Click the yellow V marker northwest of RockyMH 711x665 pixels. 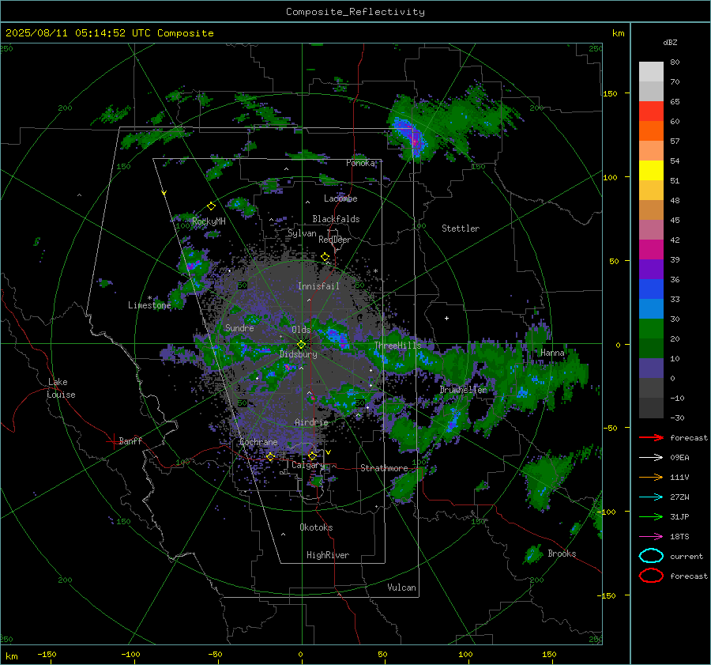(164, 193)
